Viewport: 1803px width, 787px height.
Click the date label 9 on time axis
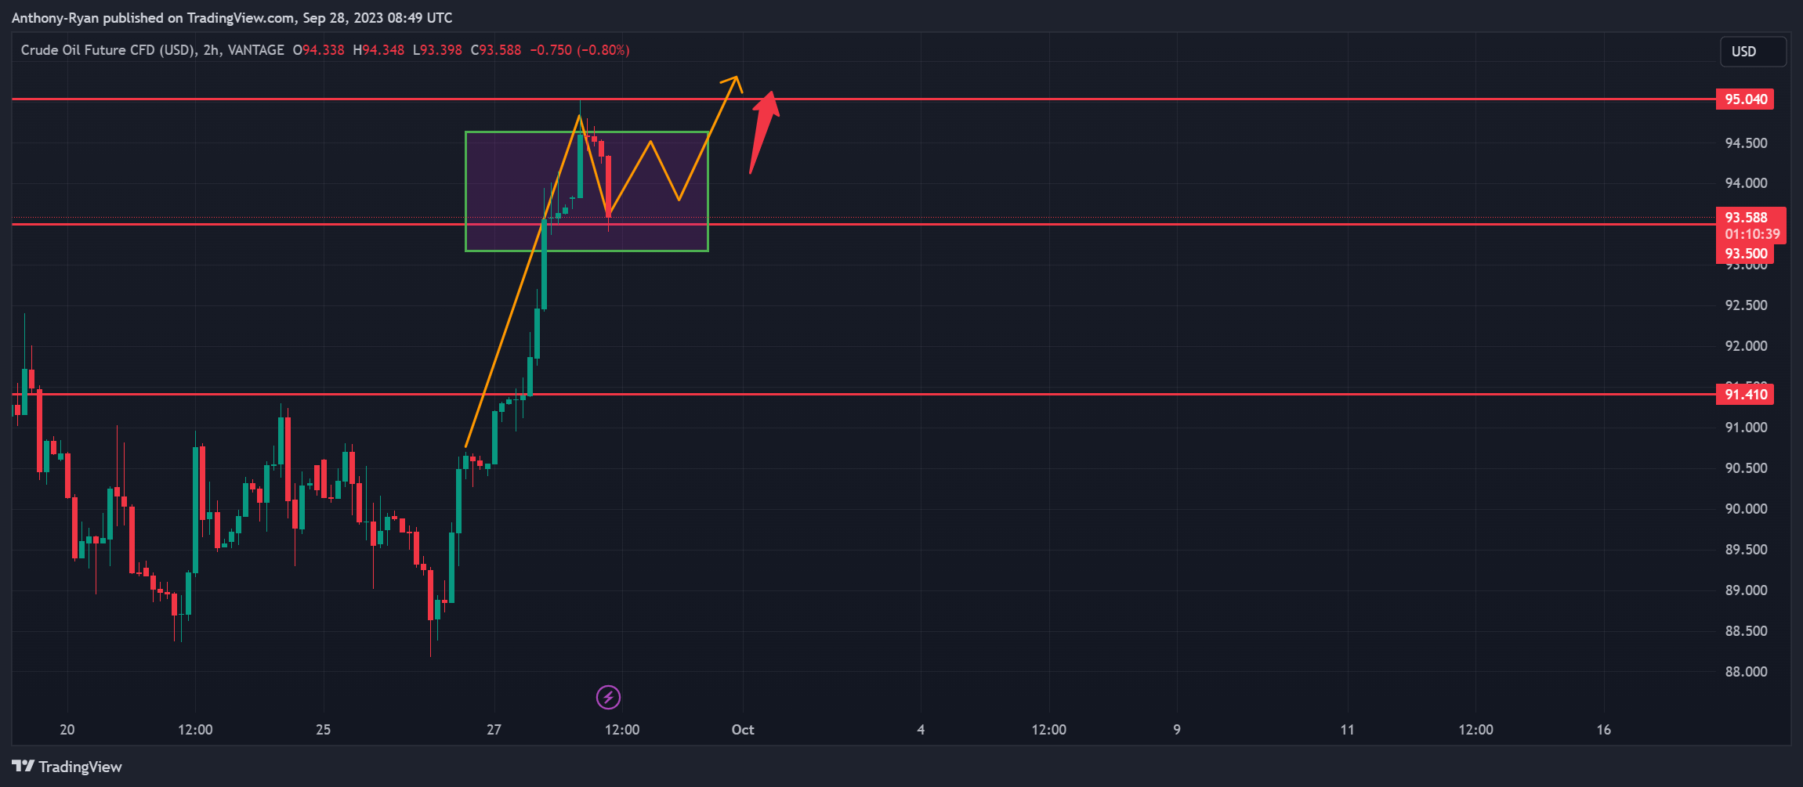click(1177, 730)
